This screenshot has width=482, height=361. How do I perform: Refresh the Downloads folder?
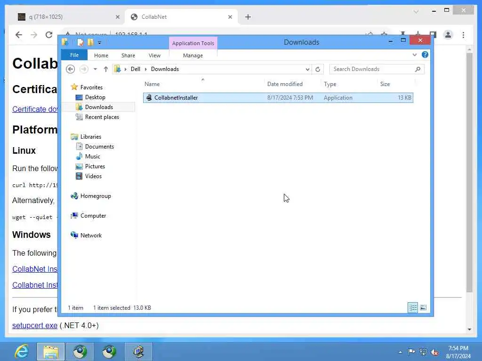318,69
